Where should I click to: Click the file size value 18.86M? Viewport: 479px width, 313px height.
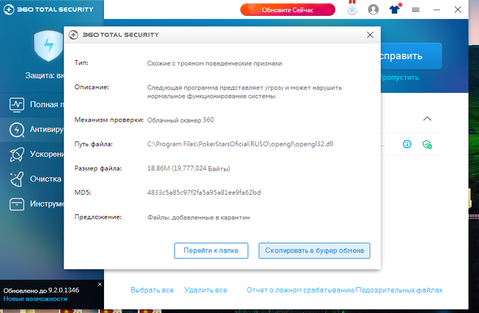(x=188, y=168)
